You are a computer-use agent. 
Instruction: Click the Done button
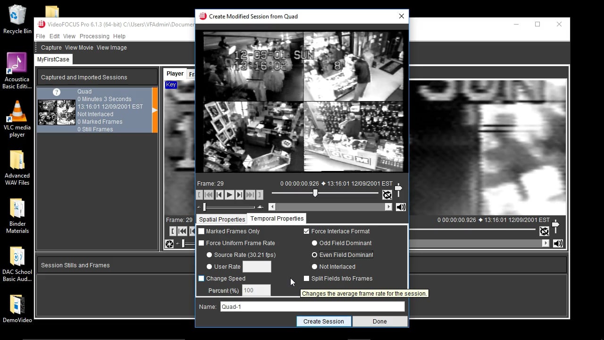tap(380, 322)
